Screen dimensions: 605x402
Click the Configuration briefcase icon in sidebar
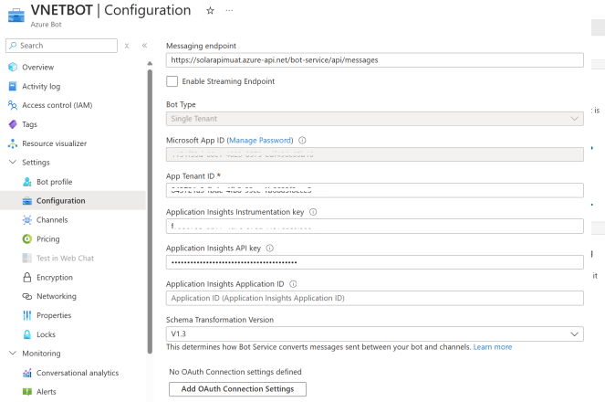[27, 201]
